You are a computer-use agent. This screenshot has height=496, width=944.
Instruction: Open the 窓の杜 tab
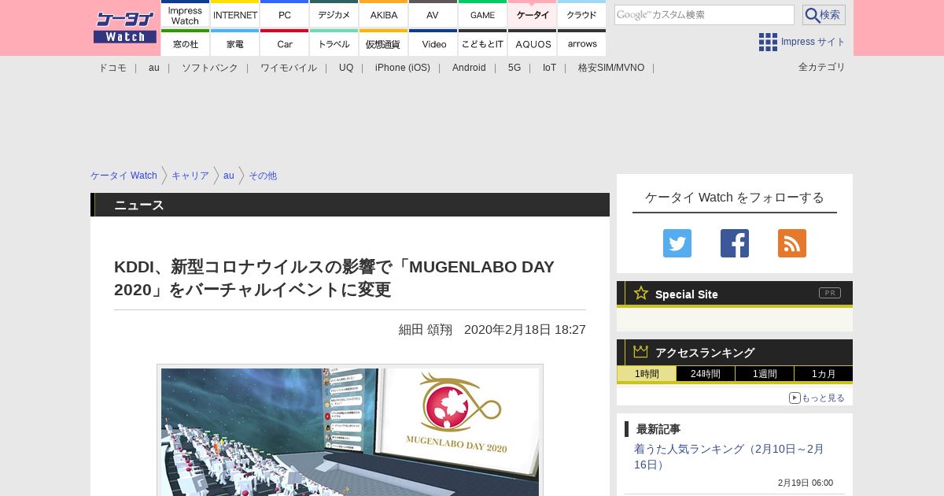186,43
